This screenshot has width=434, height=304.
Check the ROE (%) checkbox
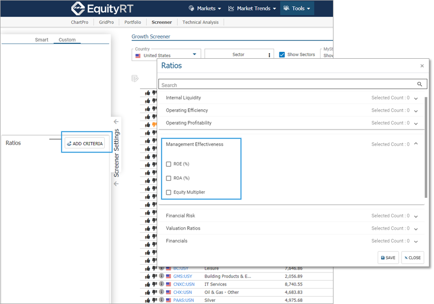click(x=169, y=164)
